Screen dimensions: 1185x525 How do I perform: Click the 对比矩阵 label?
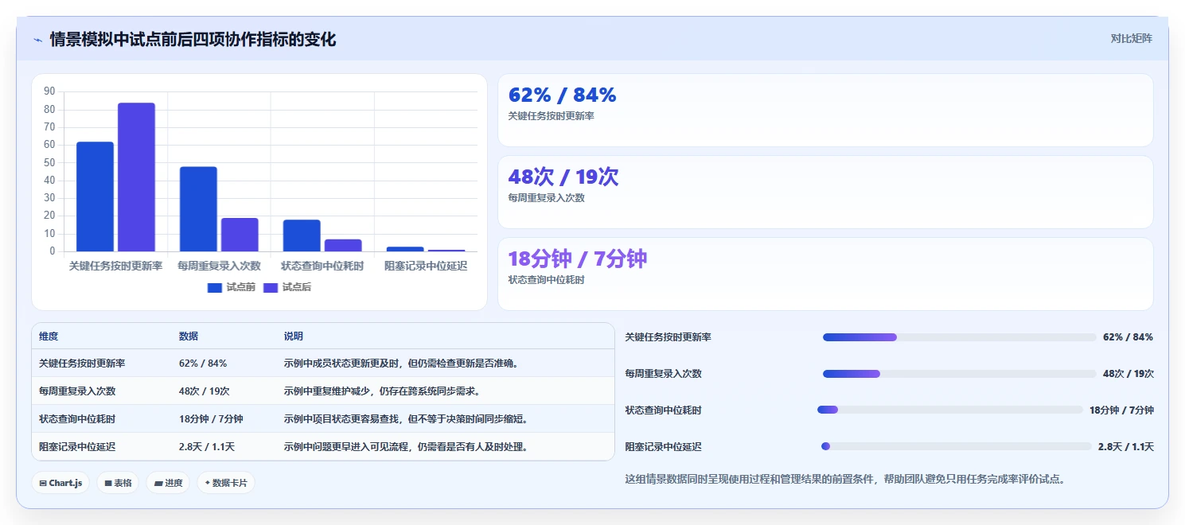pyautogui.click(x=1131, y=38)
